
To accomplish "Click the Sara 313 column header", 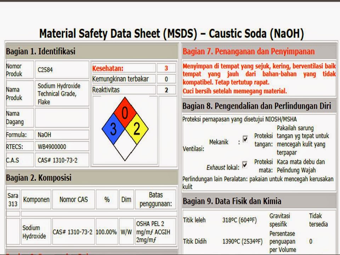I will coord(13,199).
